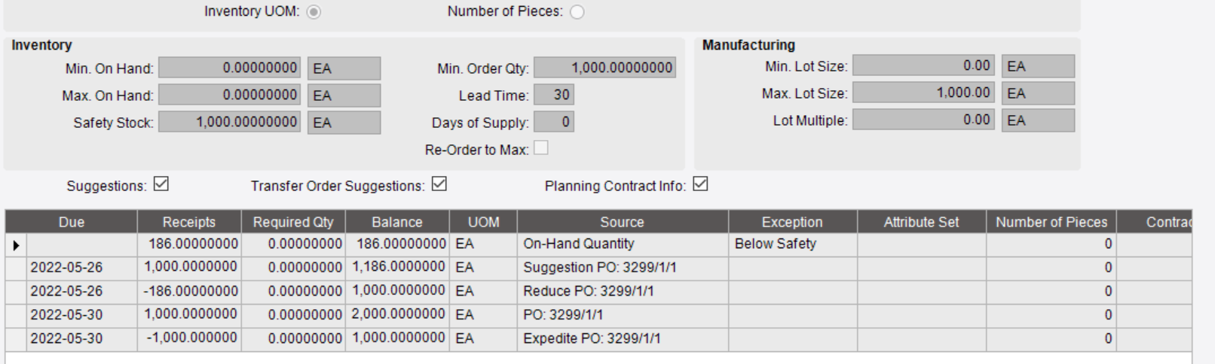Click the Balance column header
The width and height of the screenshot is (1215, 364).
pyautogui.click(x=397, y=222)
